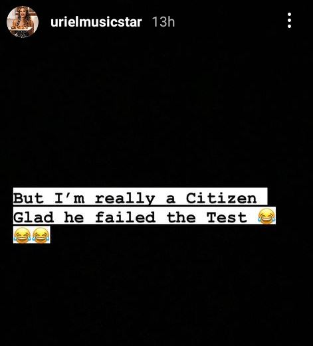Click the letter a before Citizen
313x346 pixels.
[171, 199]
